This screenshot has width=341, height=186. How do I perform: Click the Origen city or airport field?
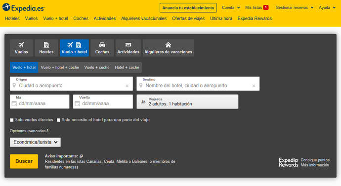71,83
